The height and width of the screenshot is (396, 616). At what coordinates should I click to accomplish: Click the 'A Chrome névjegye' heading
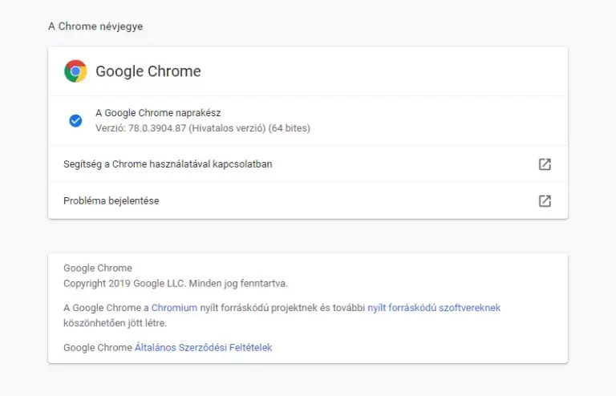coord(95,26)
